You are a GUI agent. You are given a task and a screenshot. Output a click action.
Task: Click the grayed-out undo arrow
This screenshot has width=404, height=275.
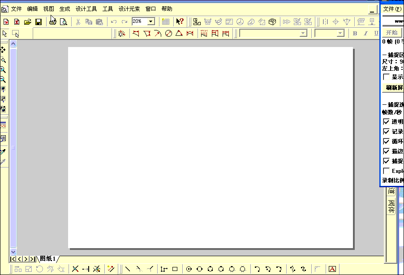(114, 22)
